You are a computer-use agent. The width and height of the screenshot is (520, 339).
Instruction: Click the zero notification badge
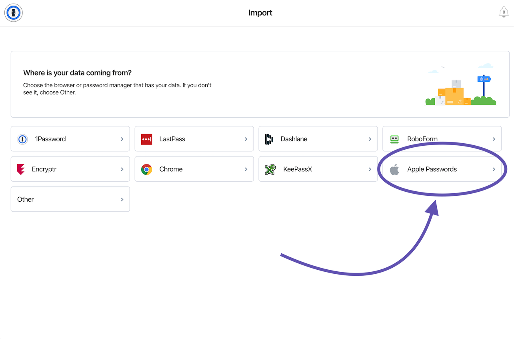[504, 12]
